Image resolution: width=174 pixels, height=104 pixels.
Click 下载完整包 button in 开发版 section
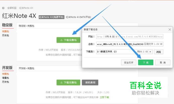(68, 82)
